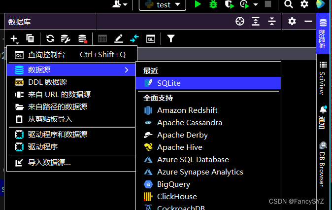This screenshot has width=332, height=210.
Task: Open search everywhere magnifier icon
Action: tap(288, 4)
